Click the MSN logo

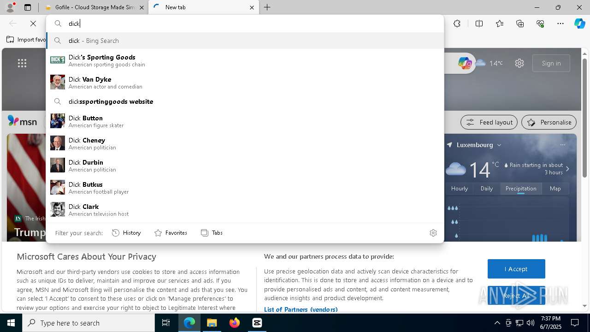click(x=22, y=121)
